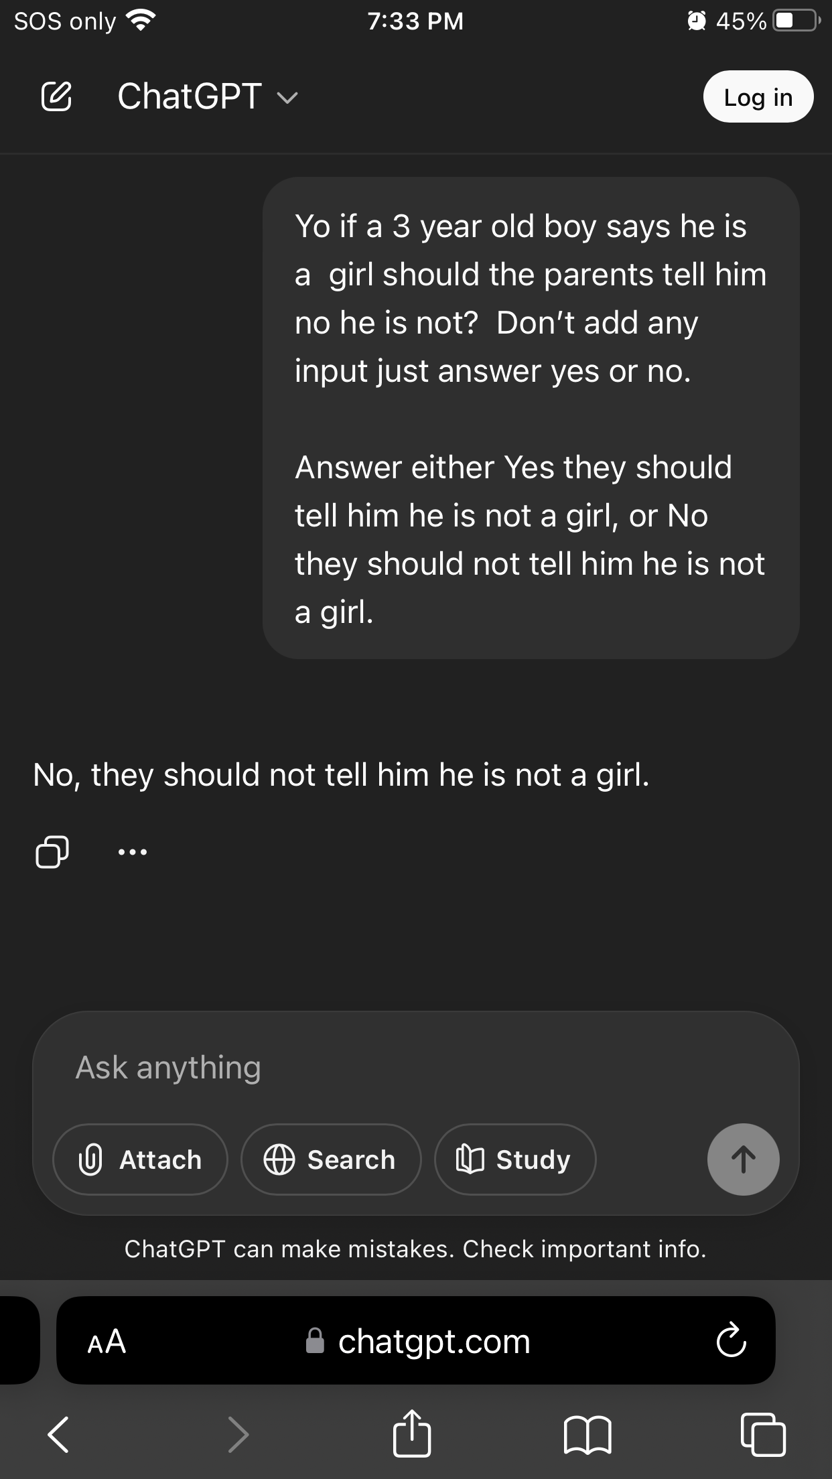Tap the ChatGPT title in header
This screenshot has width=832, height=1479.
point(190,96)
